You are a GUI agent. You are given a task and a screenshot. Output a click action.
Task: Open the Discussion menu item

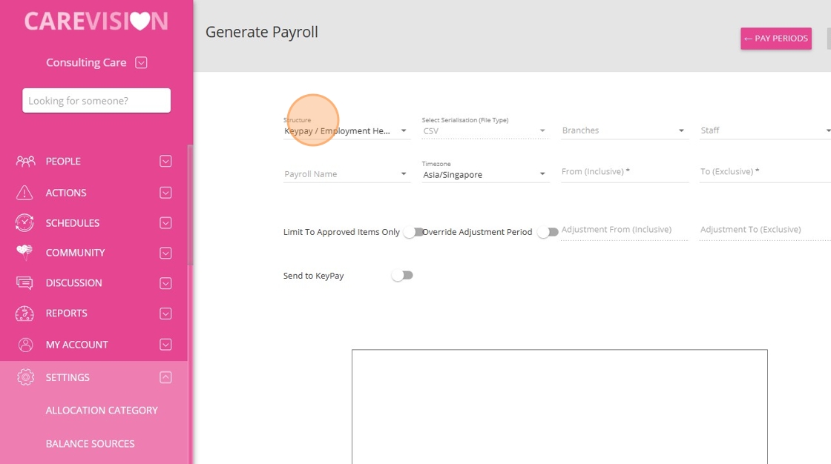coord(73,283)
